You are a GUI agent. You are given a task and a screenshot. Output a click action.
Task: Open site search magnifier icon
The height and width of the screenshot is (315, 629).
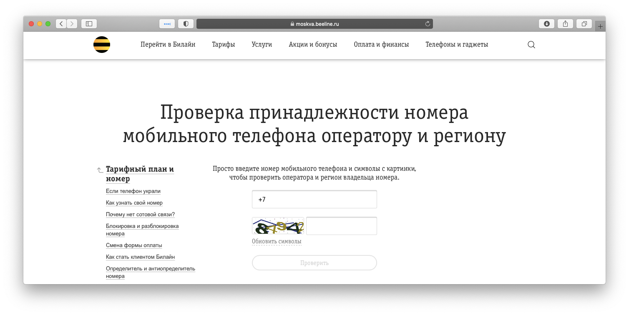coord(531,45)
